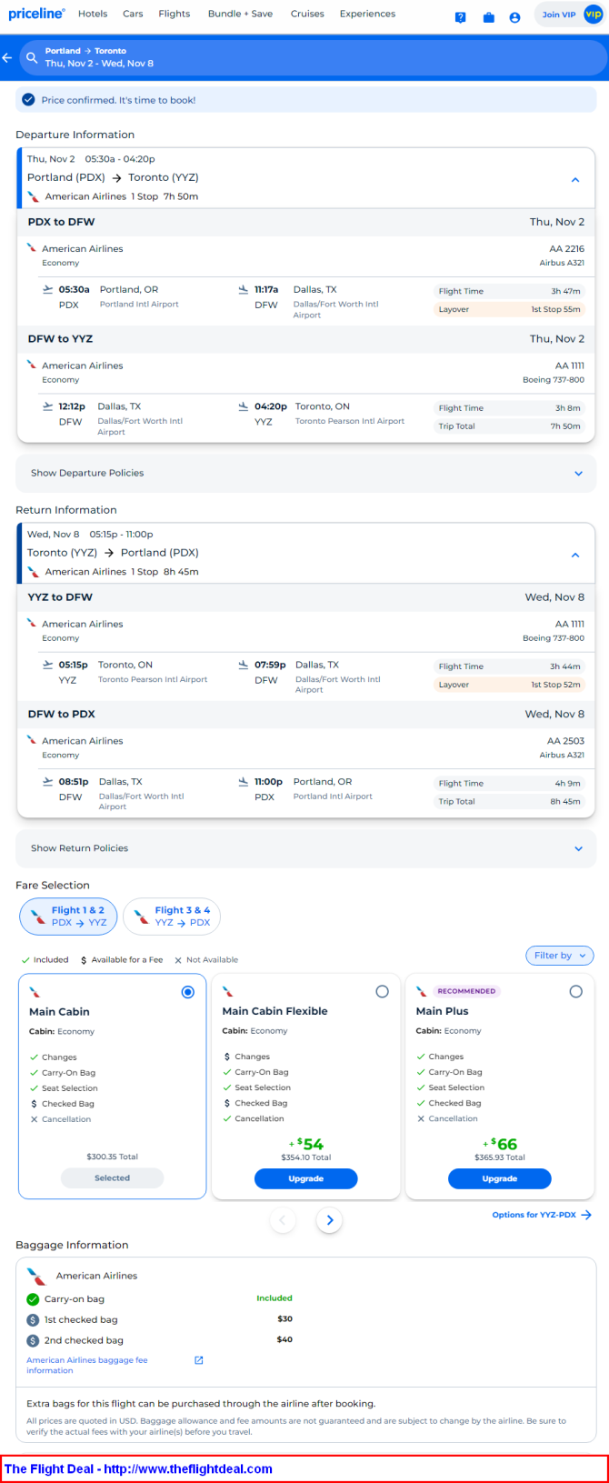Select the Main Plus fare radio button
The image size is (609, 1483).
click(575, 992)
